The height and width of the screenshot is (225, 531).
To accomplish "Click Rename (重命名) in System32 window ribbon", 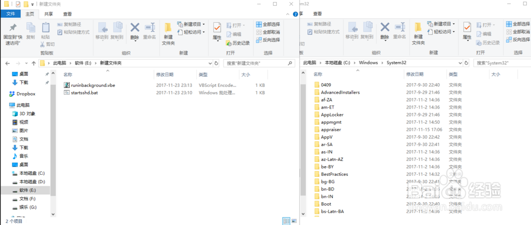I will click(399, 31).
